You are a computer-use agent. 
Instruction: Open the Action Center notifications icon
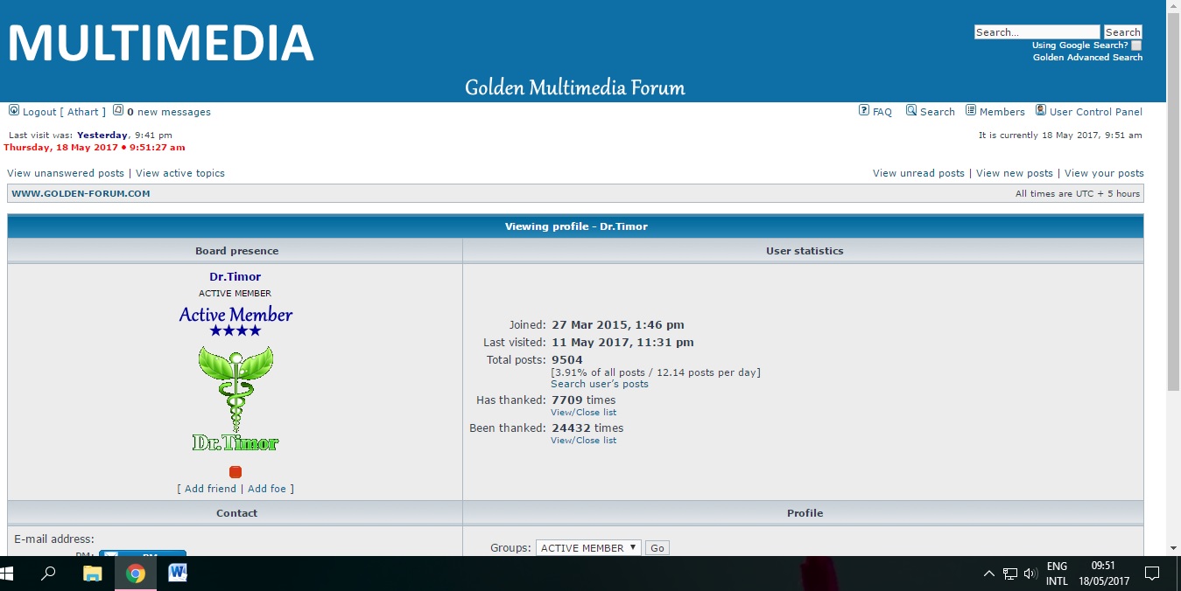point(1152,574)
